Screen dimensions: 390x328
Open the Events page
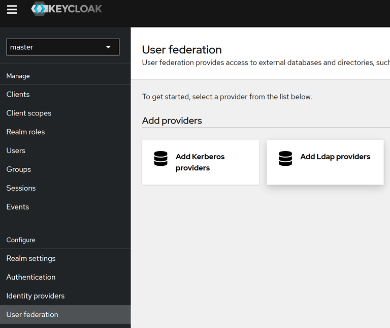pos(65,206)
